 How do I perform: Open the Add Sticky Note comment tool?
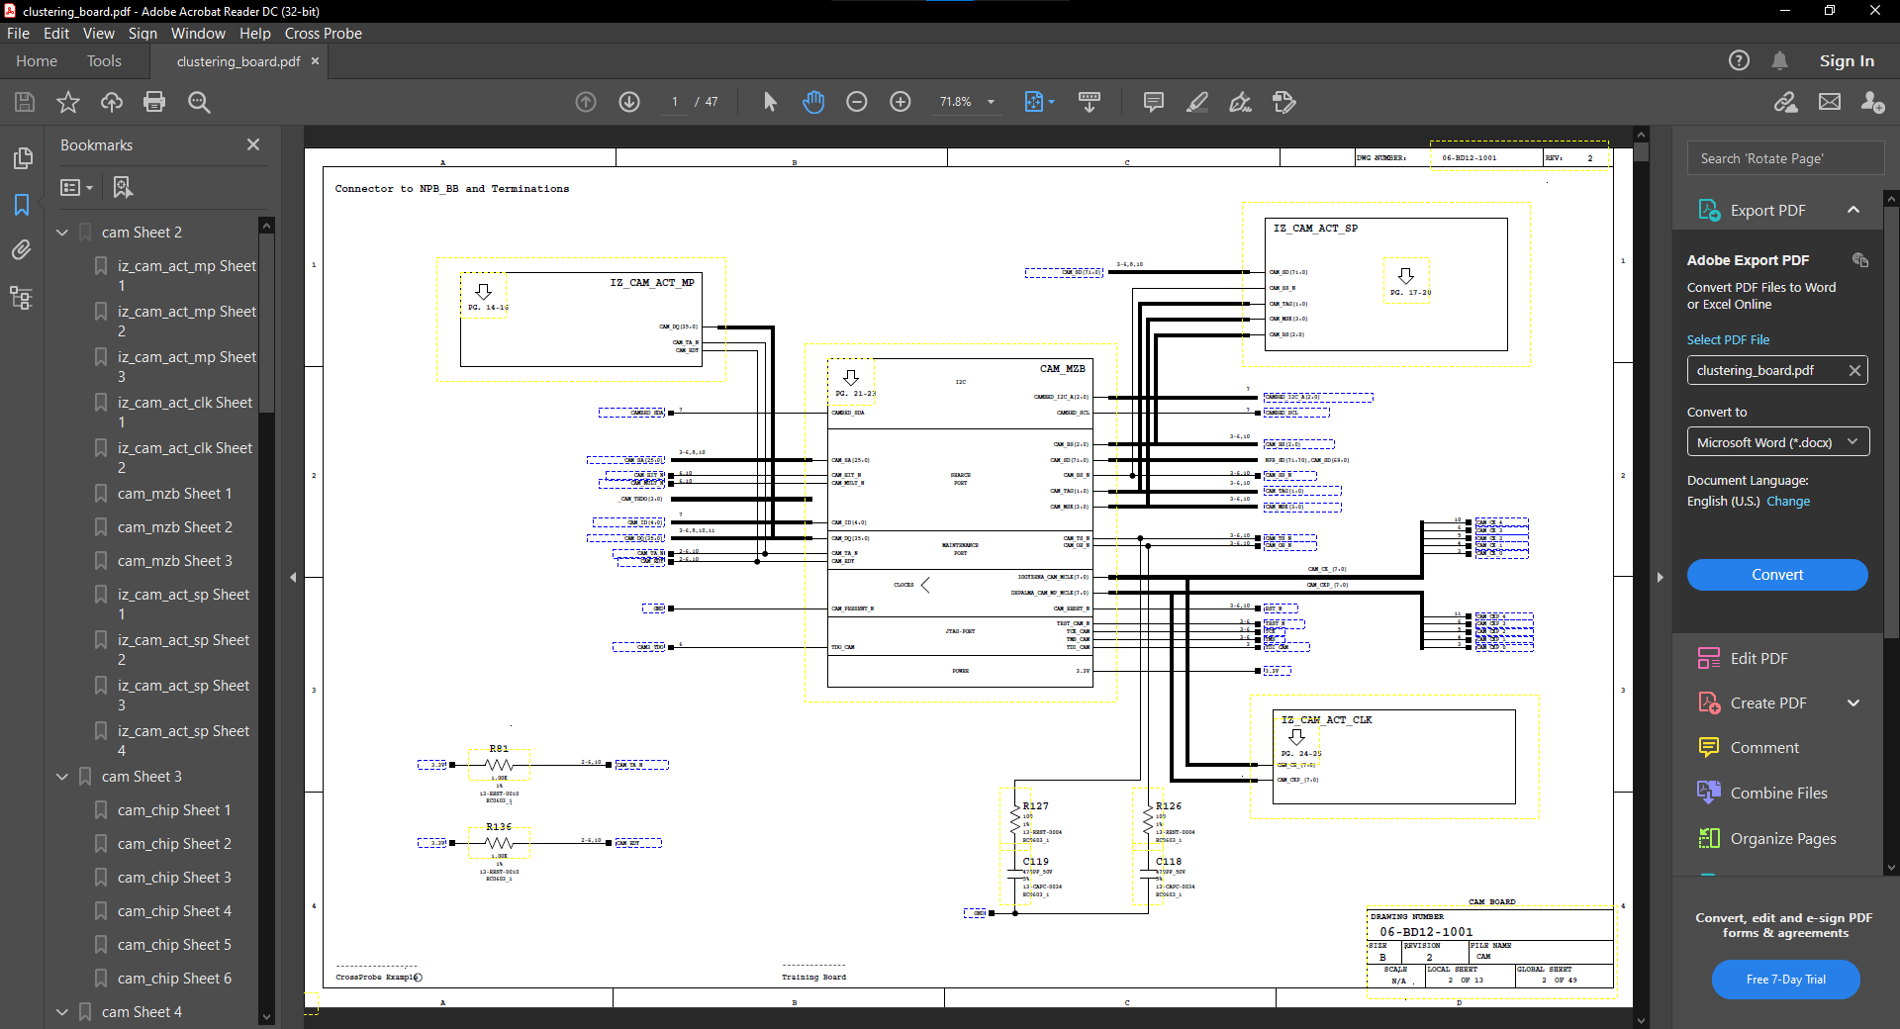(x=1153, y=102)
